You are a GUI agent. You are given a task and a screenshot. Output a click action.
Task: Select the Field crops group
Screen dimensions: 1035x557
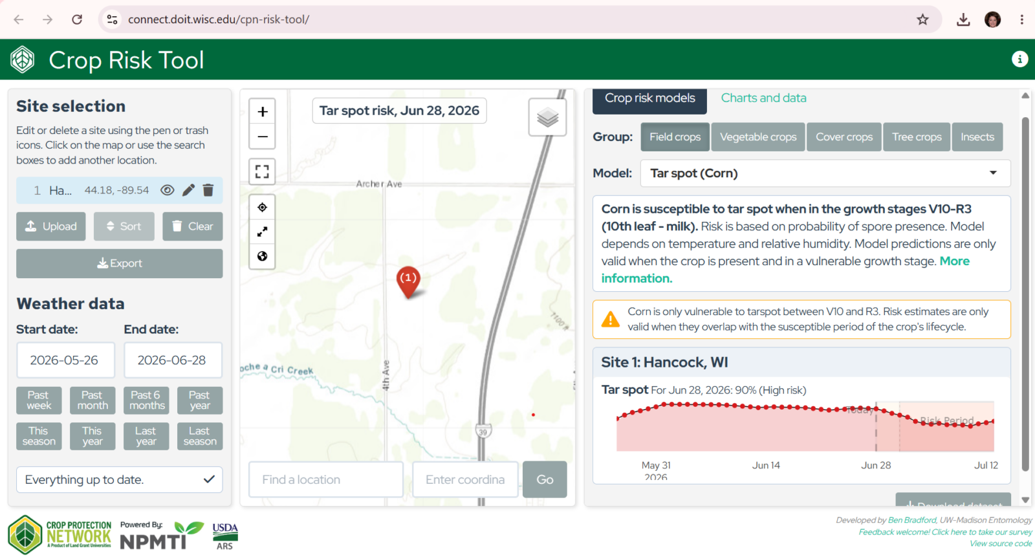pyautogui.click(x=675, y=137)
